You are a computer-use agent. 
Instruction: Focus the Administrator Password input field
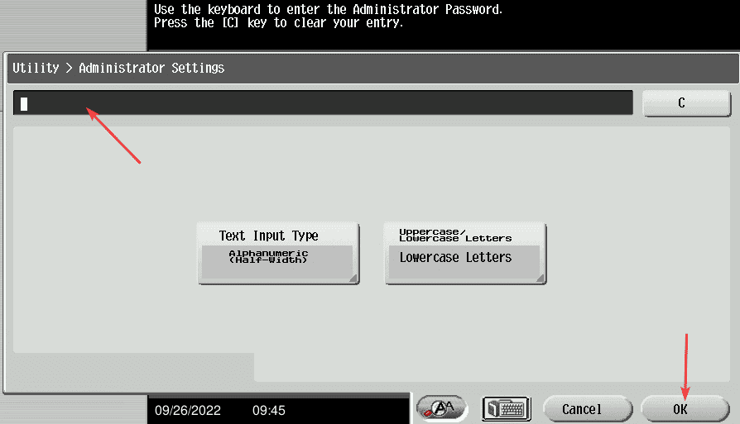[x=323, y=103]
